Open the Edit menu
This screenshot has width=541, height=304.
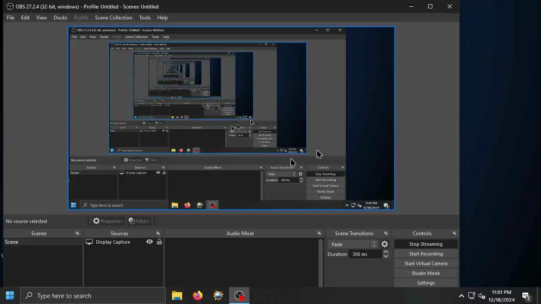click(25, 18)
